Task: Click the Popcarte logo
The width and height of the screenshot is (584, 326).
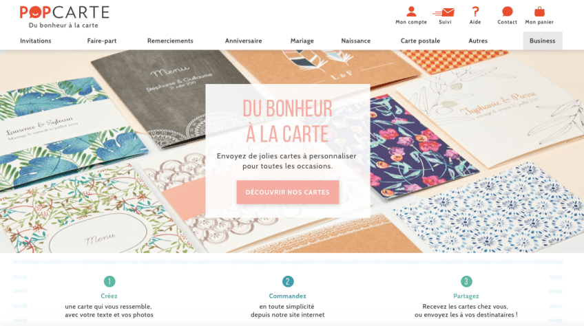Action: click(65, 17)
